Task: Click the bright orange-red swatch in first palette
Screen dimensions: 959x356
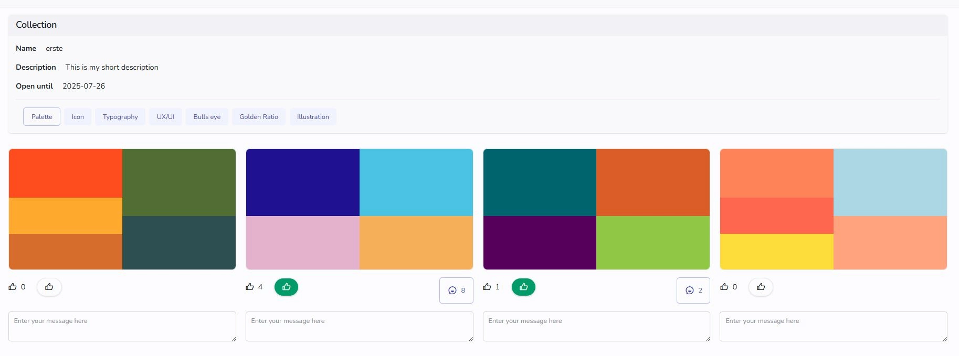Action: pyautogui.click(x=66, y=173)
